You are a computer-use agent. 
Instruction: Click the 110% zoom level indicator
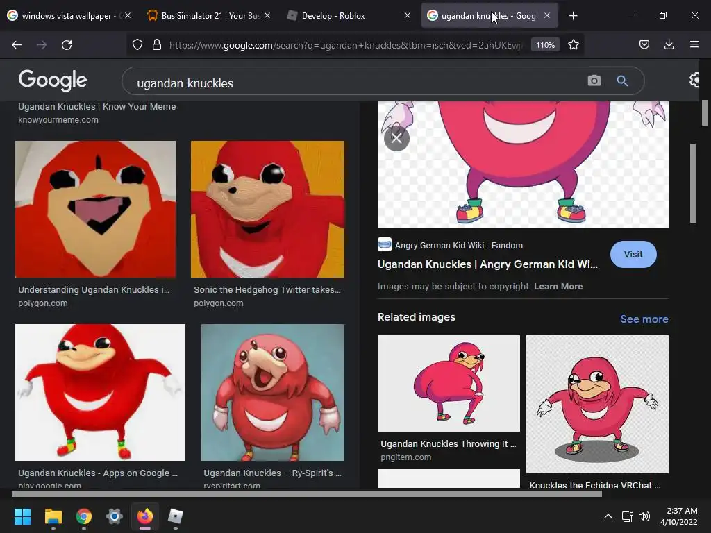point(545,45)
